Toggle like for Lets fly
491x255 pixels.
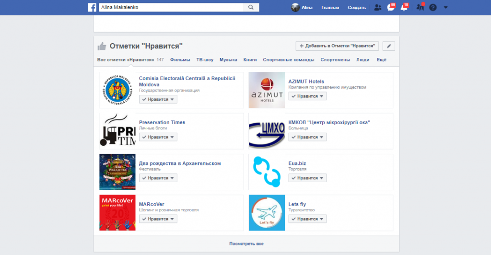coord(307,219)
